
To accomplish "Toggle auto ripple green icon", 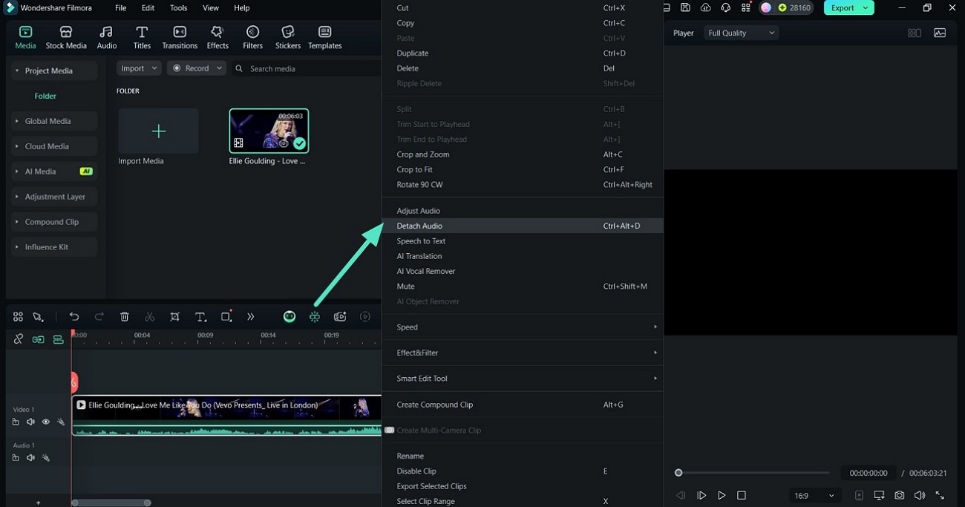I will click(38, 339).
